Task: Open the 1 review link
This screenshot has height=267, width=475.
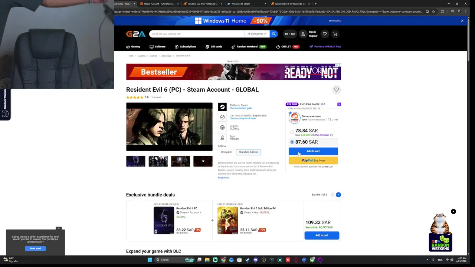Action: click(156, 98)
